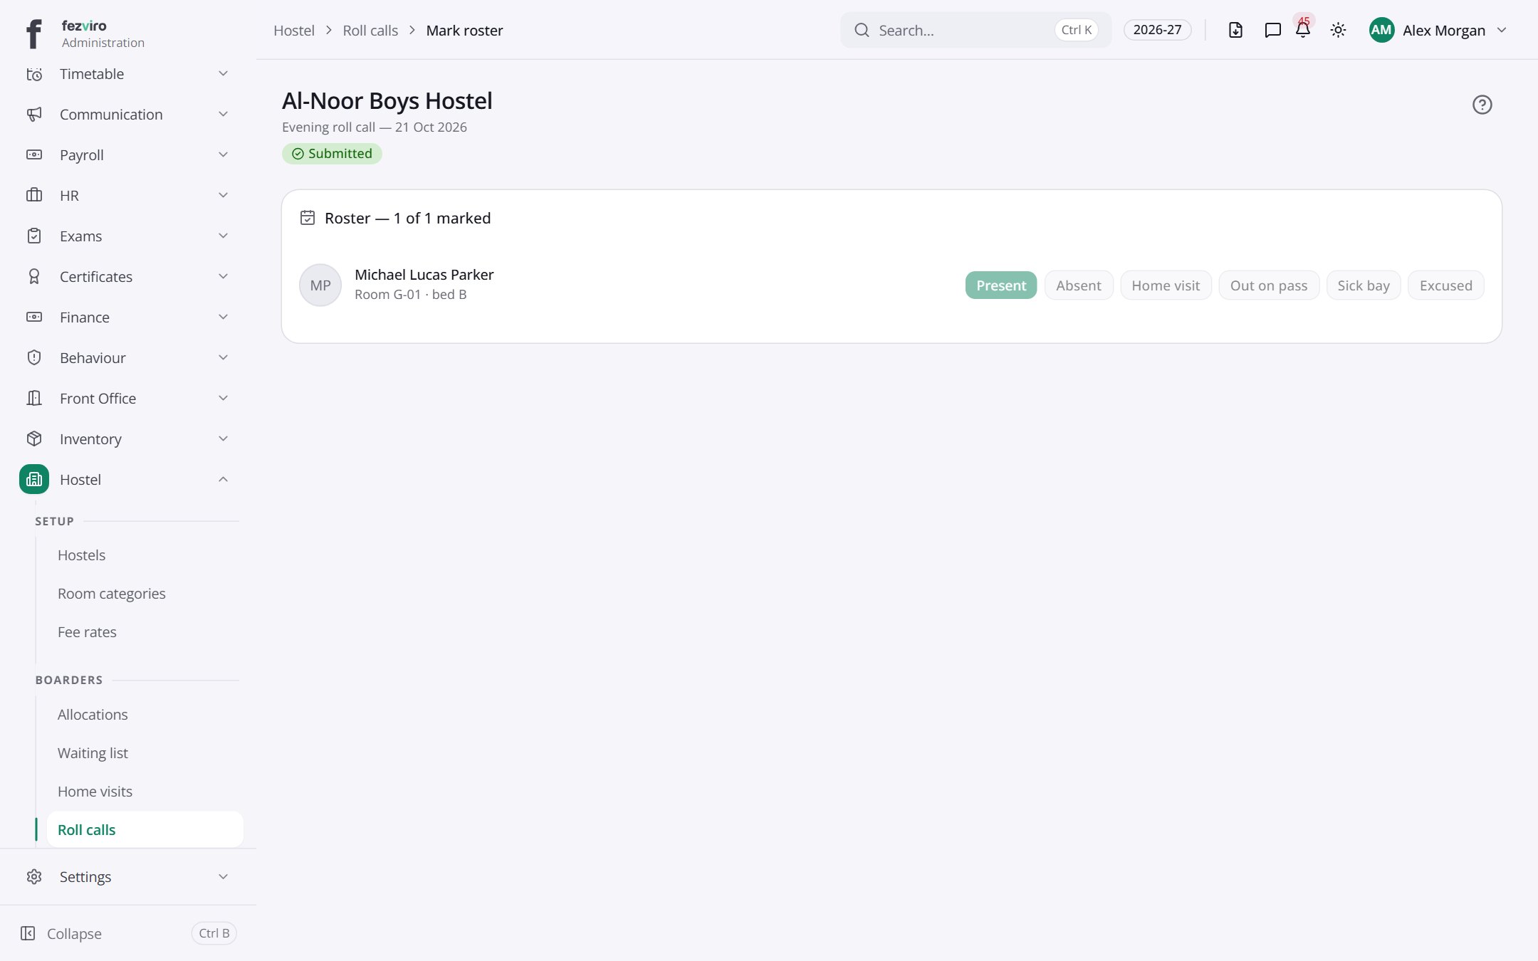Set status to Excused
Image resolution: width=1538 pixels, height=961 pixels.
(x=1446, y=285)
